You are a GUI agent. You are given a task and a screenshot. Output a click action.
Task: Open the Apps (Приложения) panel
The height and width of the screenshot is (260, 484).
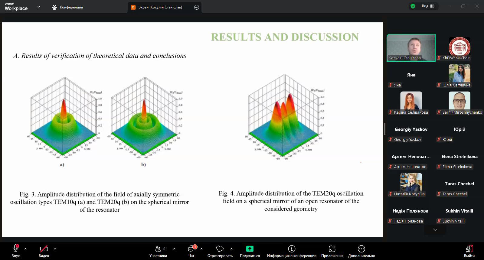pyautogui.click(x=332, y=249)
